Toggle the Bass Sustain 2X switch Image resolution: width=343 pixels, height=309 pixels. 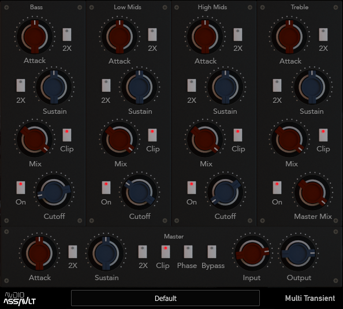click(x=21, y=85)
